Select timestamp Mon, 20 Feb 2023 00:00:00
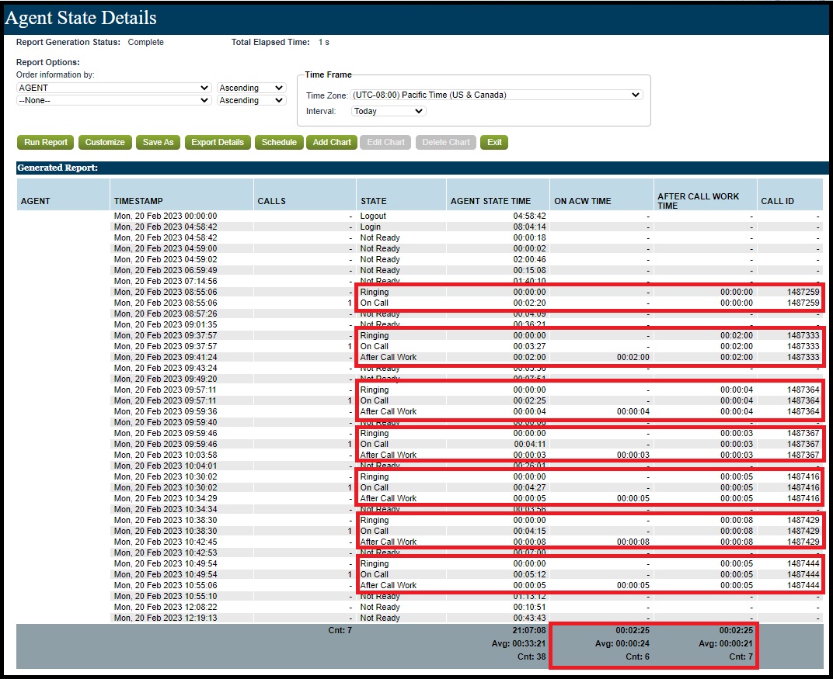 [x=166, y=216]
